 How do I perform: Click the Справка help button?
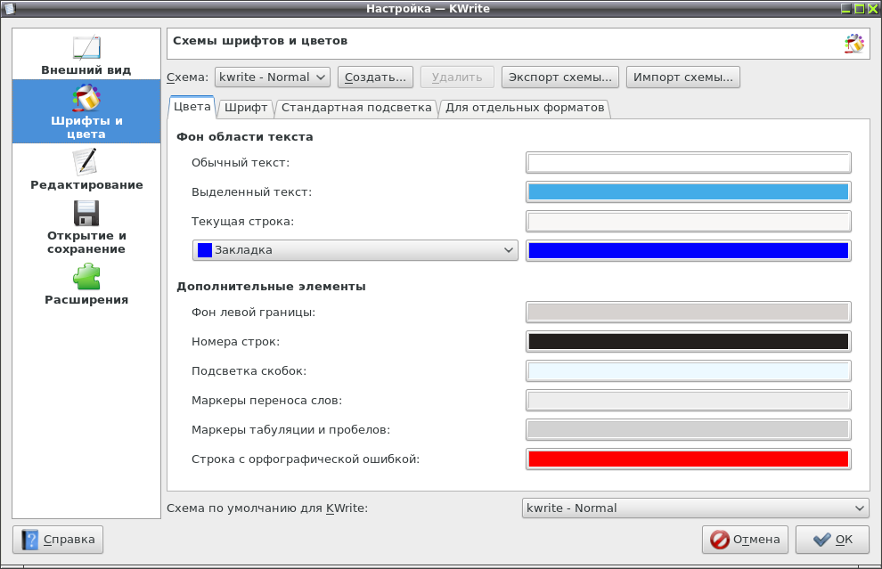point(58,540)
